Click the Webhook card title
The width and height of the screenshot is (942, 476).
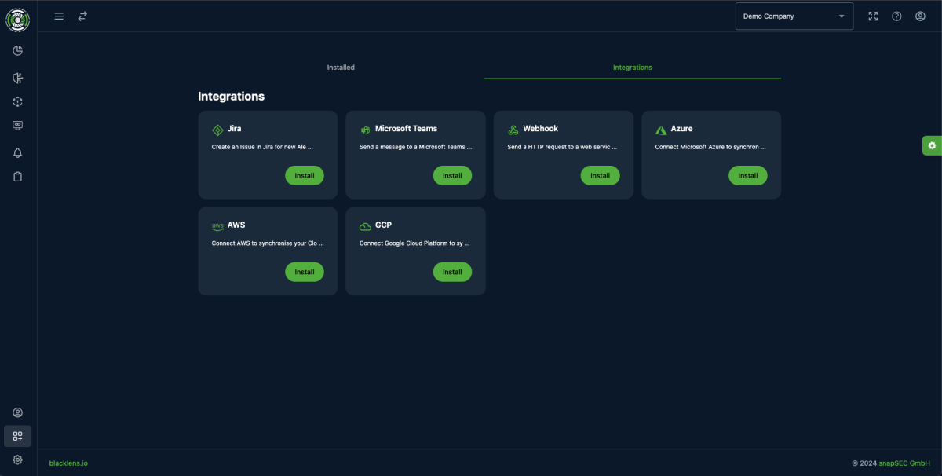coord(540,129)
